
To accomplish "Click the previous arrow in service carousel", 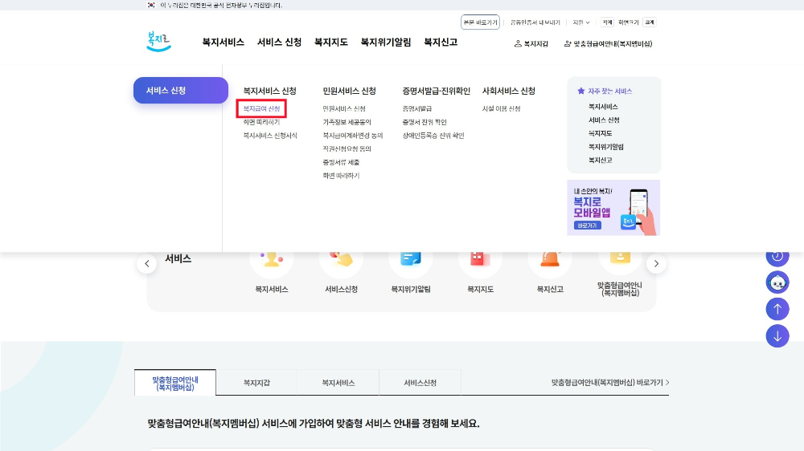I will pyautogui.click(x=147, y=264).
